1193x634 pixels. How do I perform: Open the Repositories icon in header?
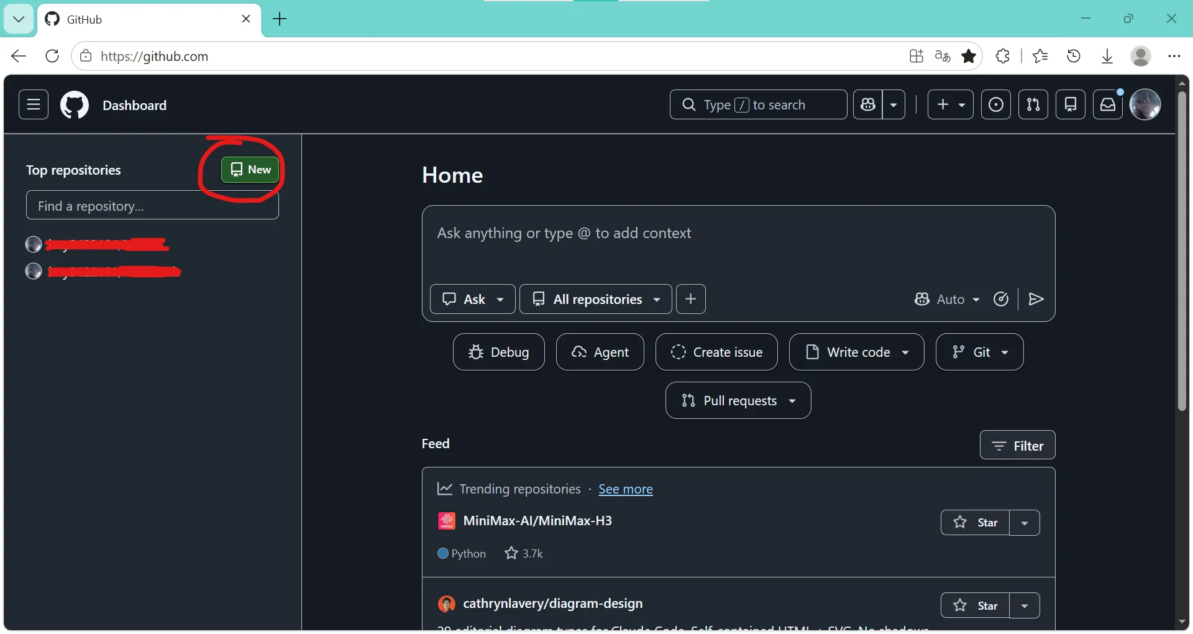click(1070, 104)
